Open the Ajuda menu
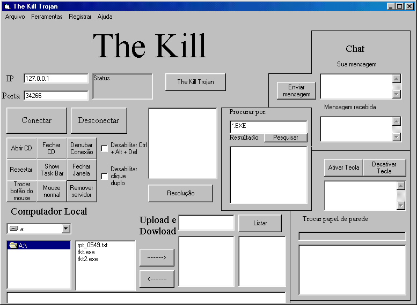 [105, 17]
